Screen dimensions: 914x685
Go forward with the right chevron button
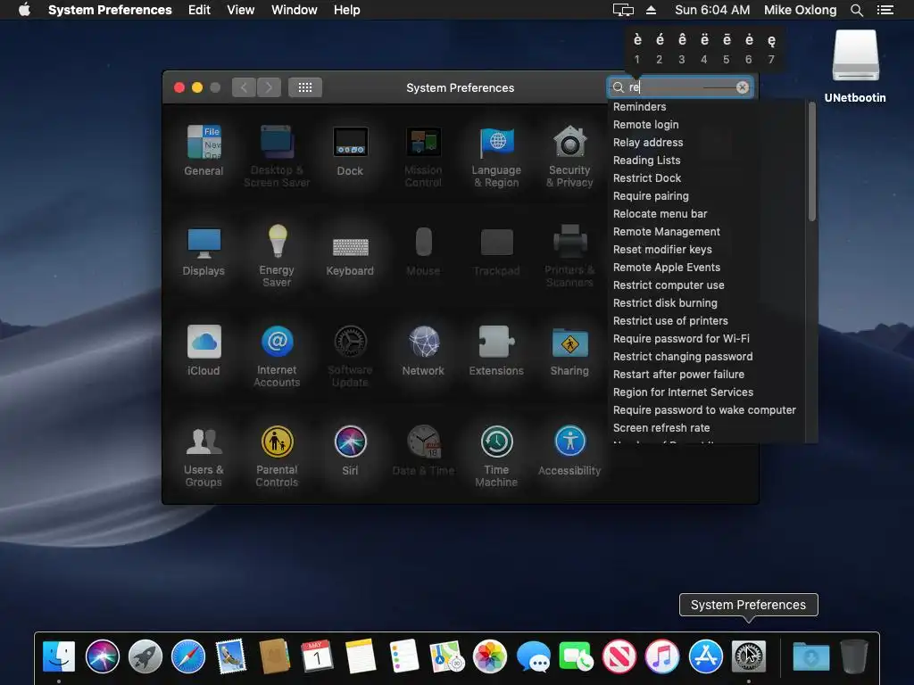tap(269, 87)
